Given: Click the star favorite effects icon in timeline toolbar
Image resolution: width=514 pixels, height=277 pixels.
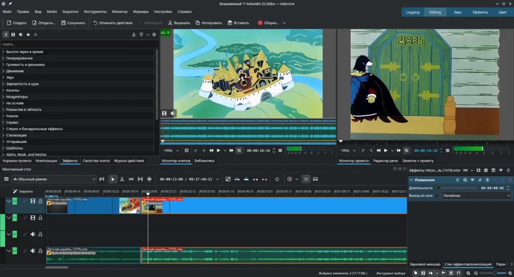Looking at the screenshot, I should click(x=277, y=179).
